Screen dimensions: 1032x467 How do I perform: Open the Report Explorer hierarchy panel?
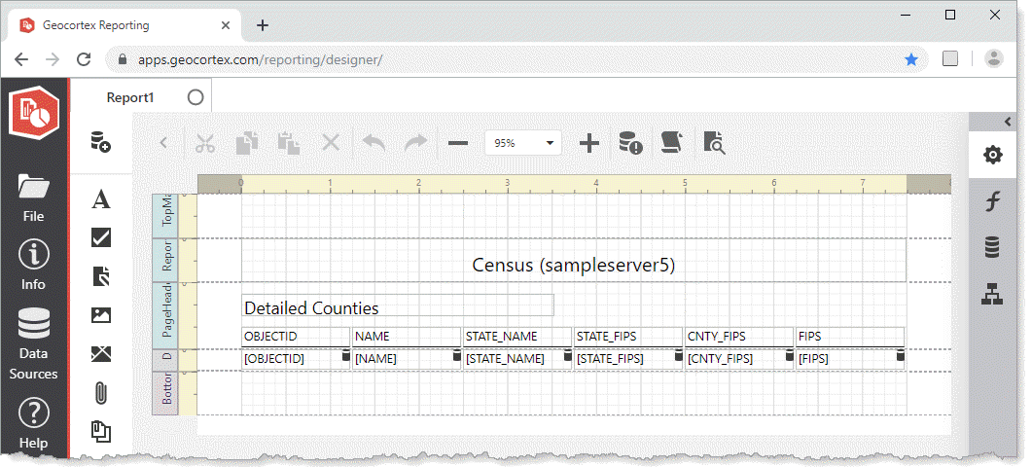point(992,294)
